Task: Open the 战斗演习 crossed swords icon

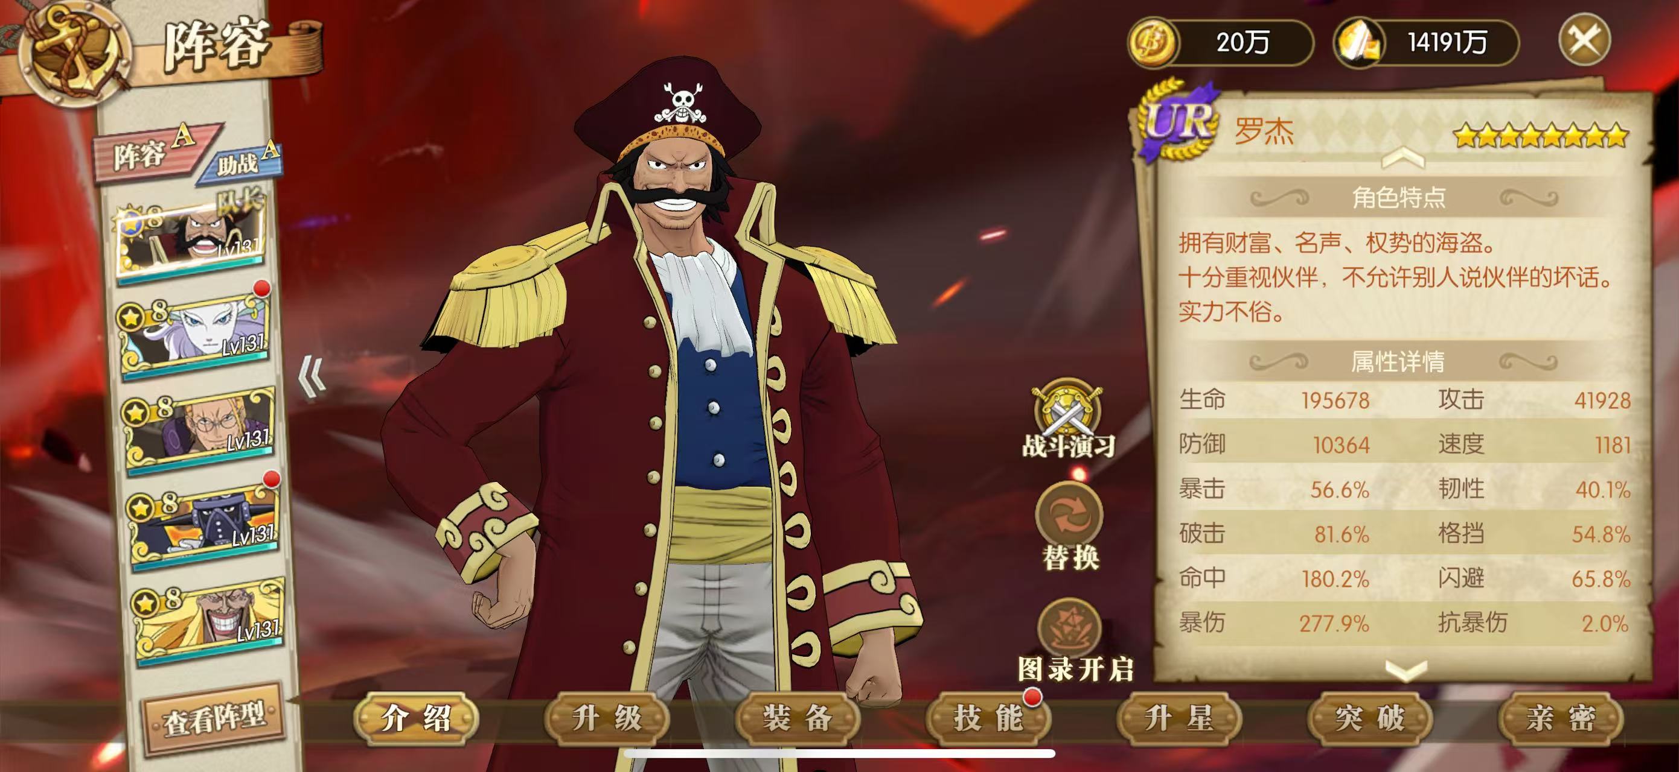Action: pos(1067,410)
